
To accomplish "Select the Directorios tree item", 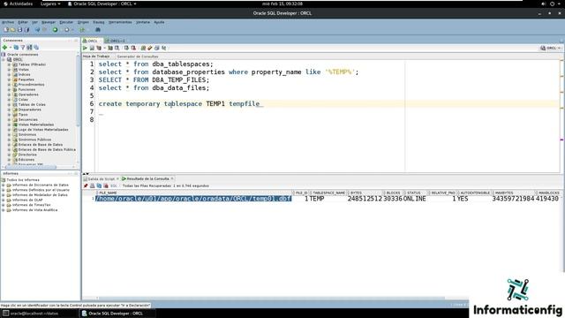I will [27, 155].
